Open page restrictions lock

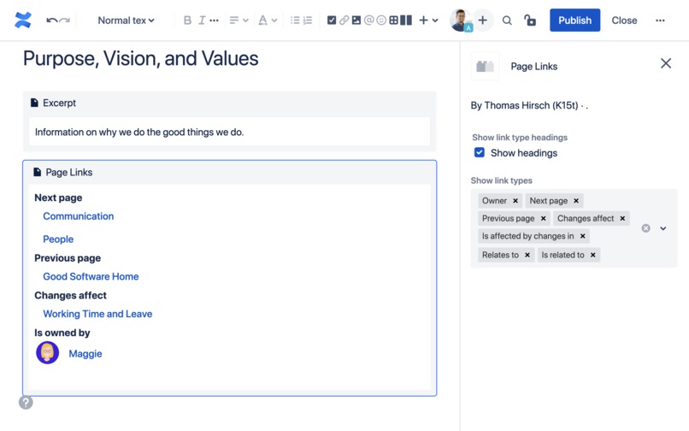[529, 21]
